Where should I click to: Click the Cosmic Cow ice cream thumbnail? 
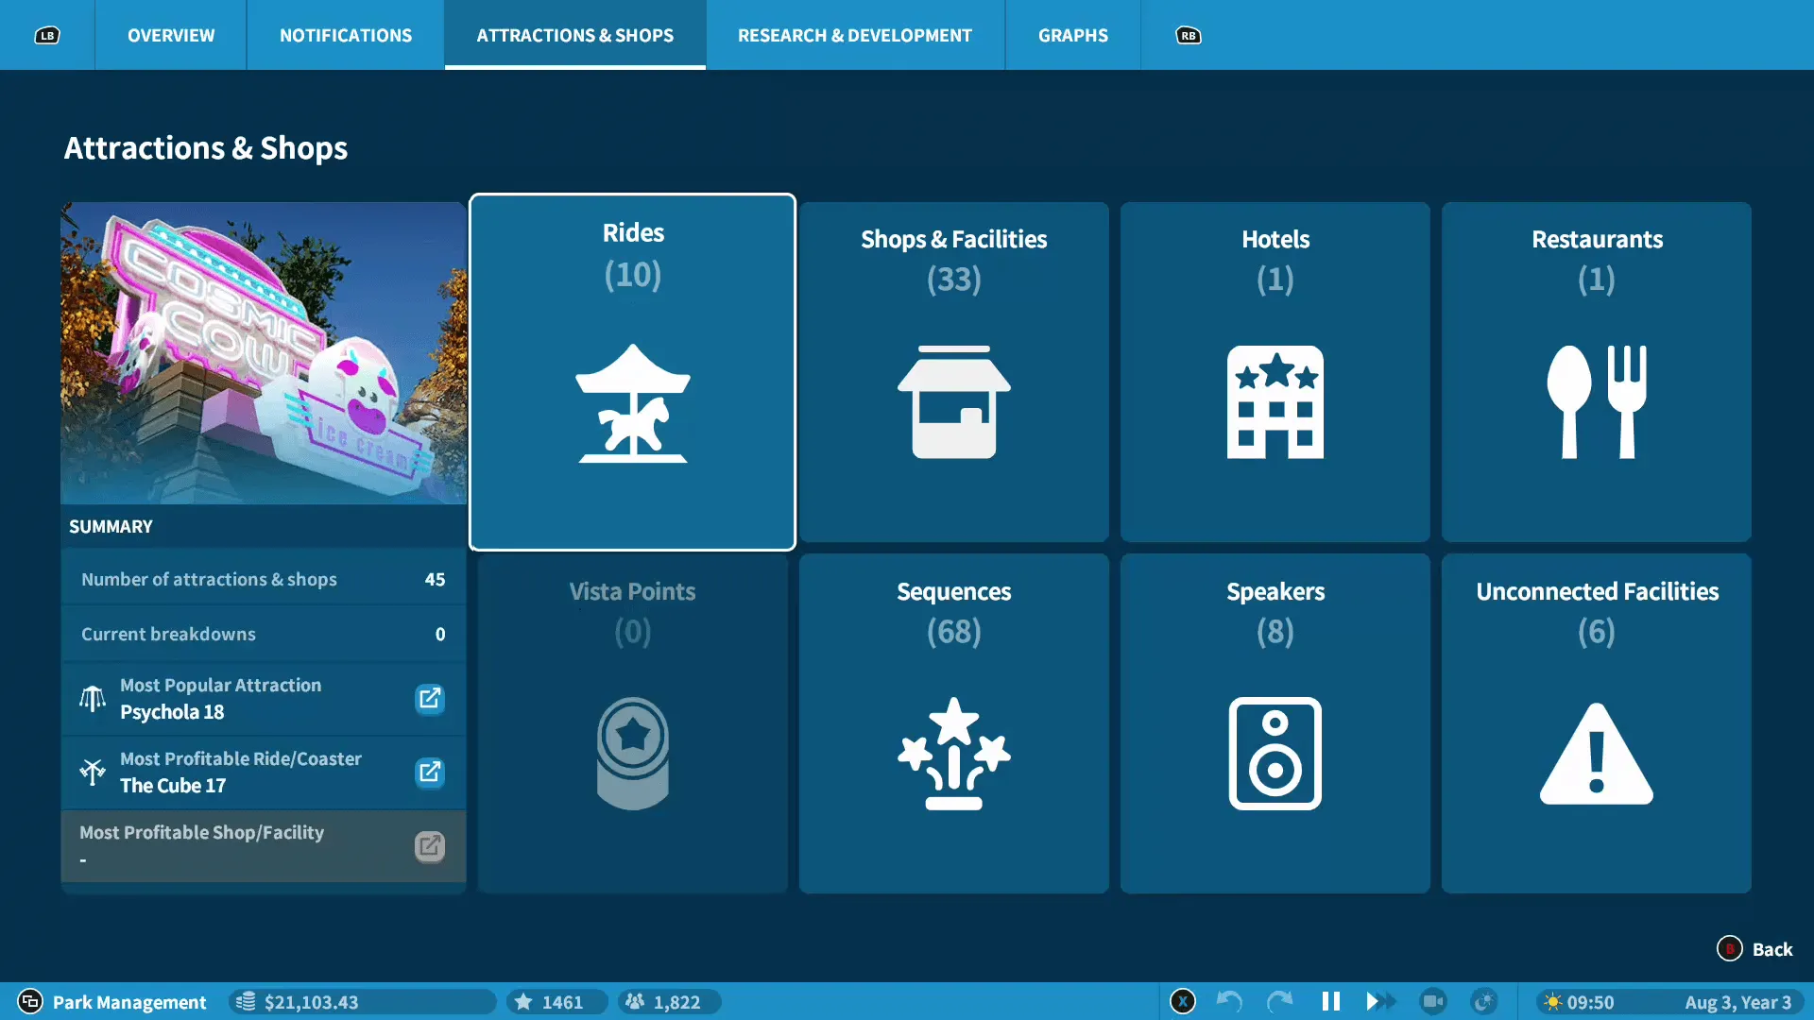pyautogui.click(x=264, y=353)
